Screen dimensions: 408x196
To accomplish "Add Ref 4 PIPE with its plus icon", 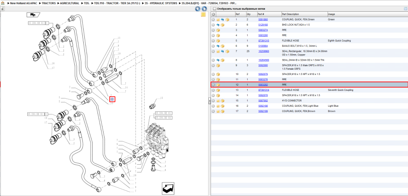I will point(213,35).
